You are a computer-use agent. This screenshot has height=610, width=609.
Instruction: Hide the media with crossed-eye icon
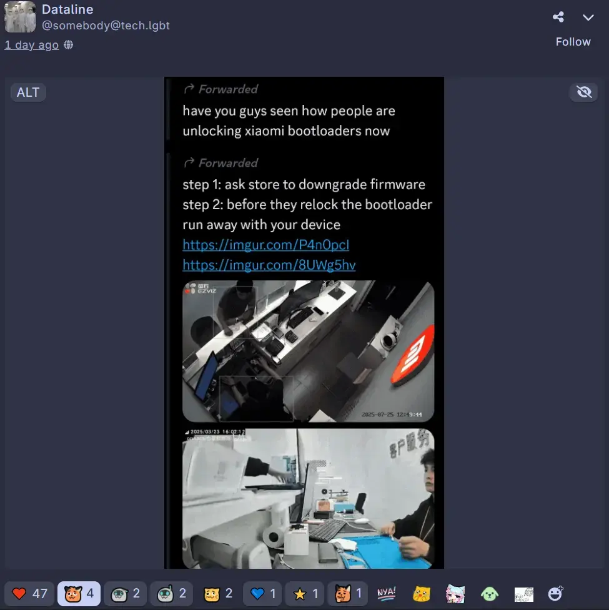584,92
